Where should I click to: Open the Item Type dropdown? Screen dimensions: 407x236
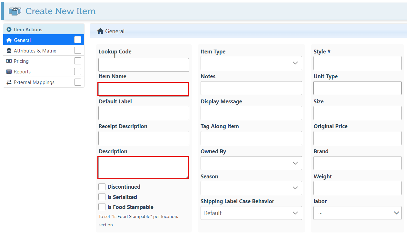click(x=251, y=63)
